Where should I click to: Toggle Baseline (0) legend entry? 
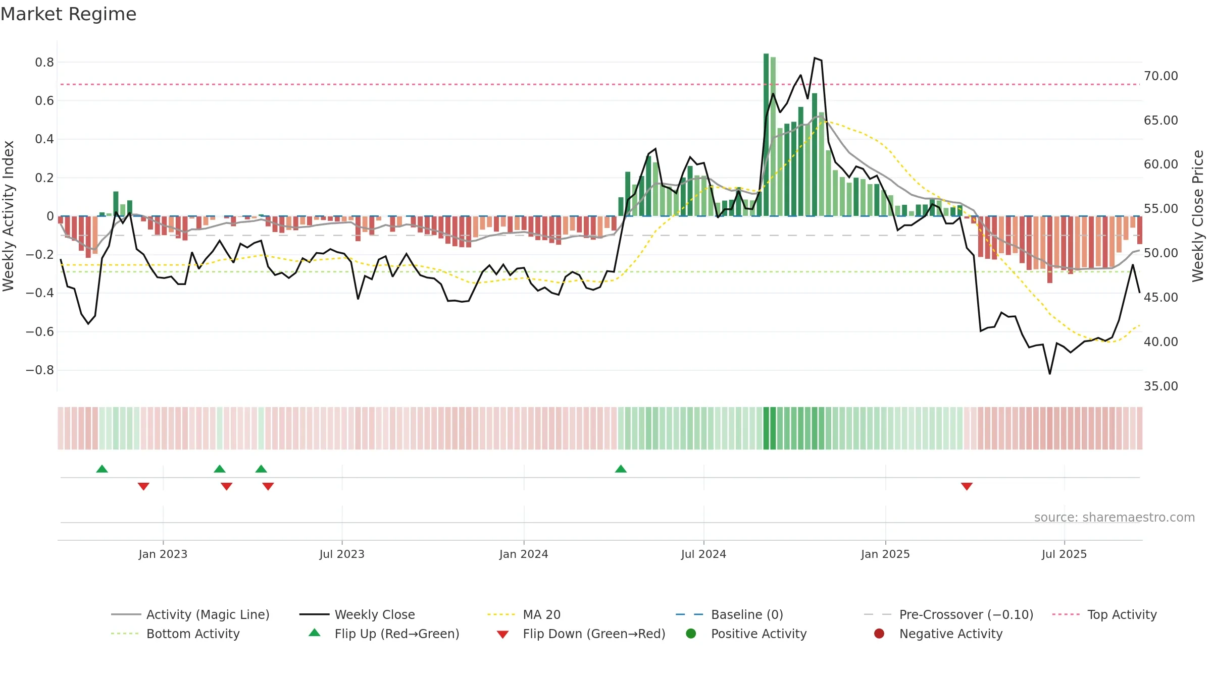point(729,614)
